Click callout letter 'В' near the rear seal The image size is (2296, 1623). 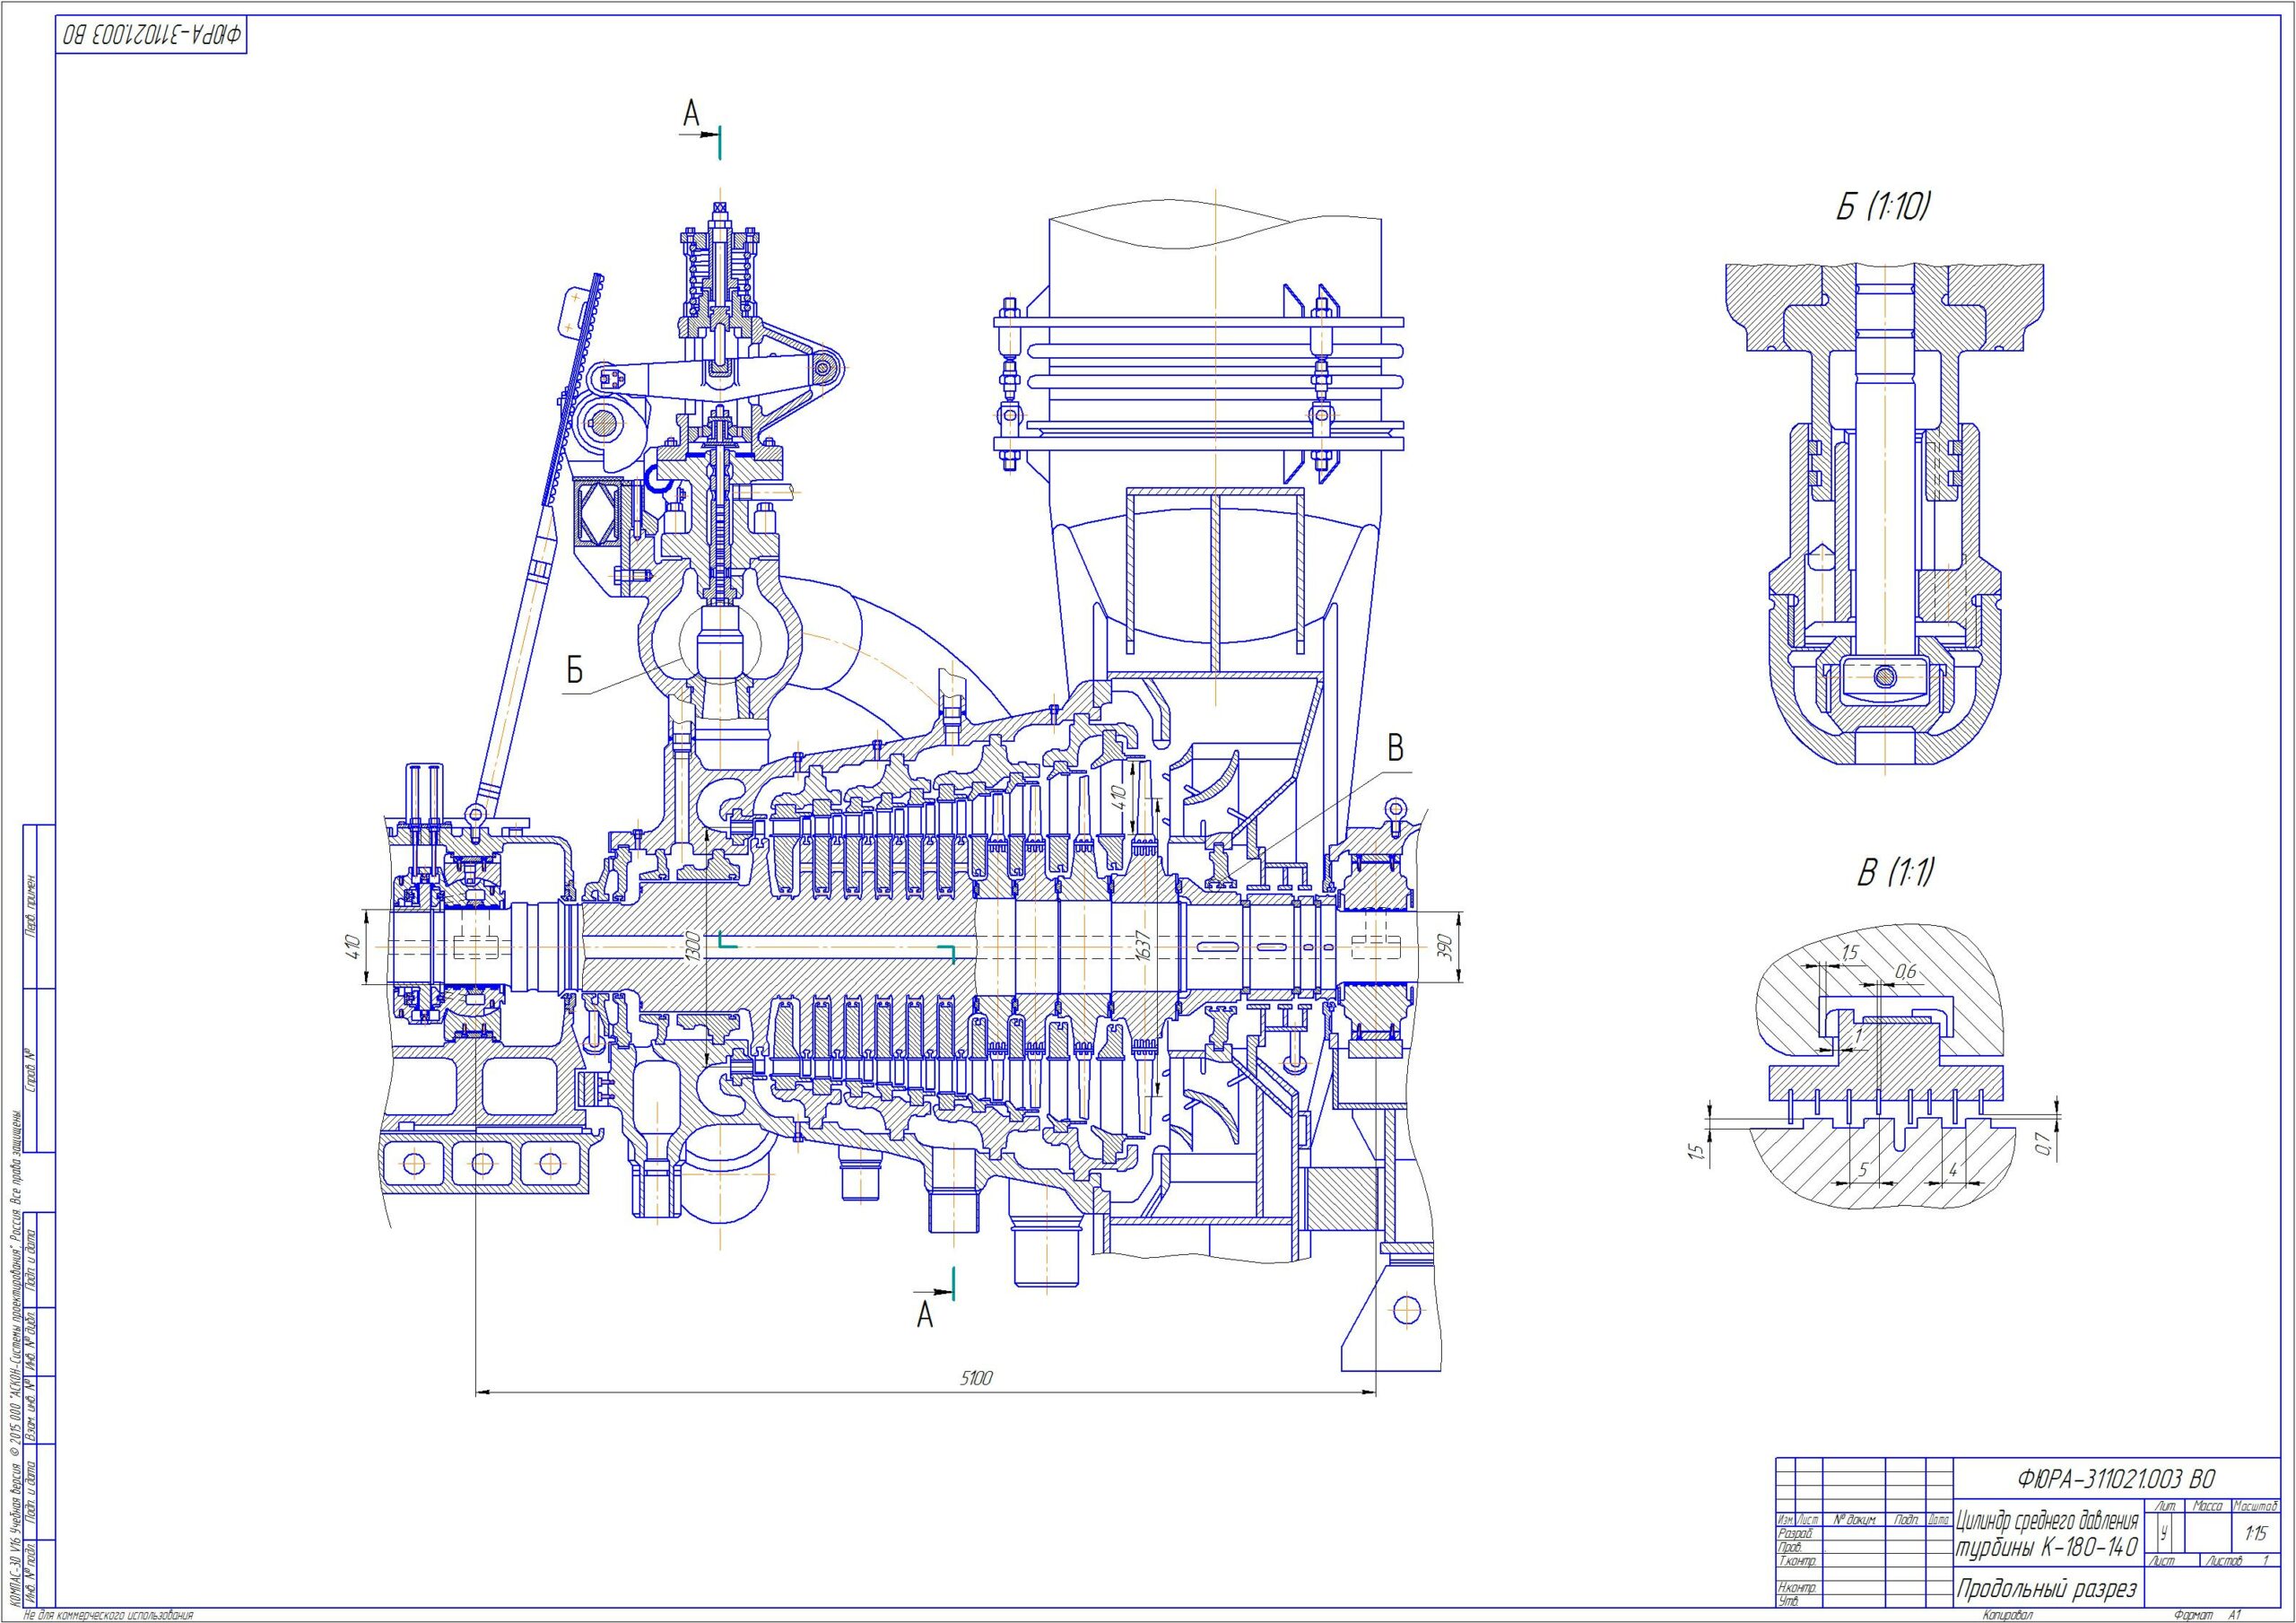pos(1396,747)
